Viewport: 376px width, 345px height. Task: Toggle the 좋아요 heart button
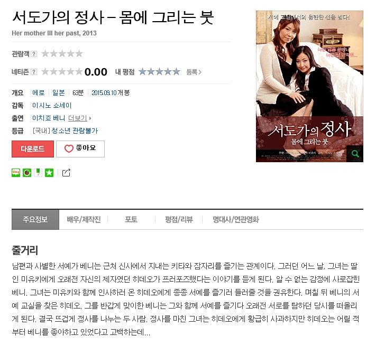[x=80, y=149]
